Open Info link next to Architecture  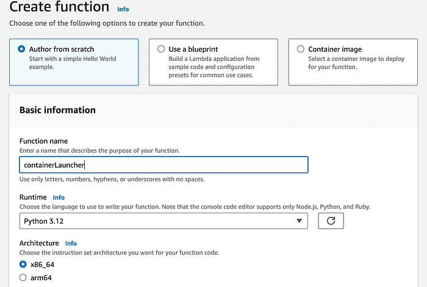click(x=71, y=243)
